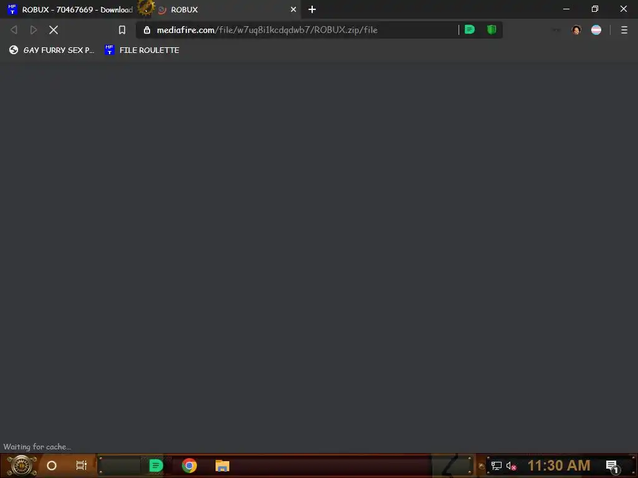Open the steampunk Start button
The image size is (638, 478).
tap(22, 466)
